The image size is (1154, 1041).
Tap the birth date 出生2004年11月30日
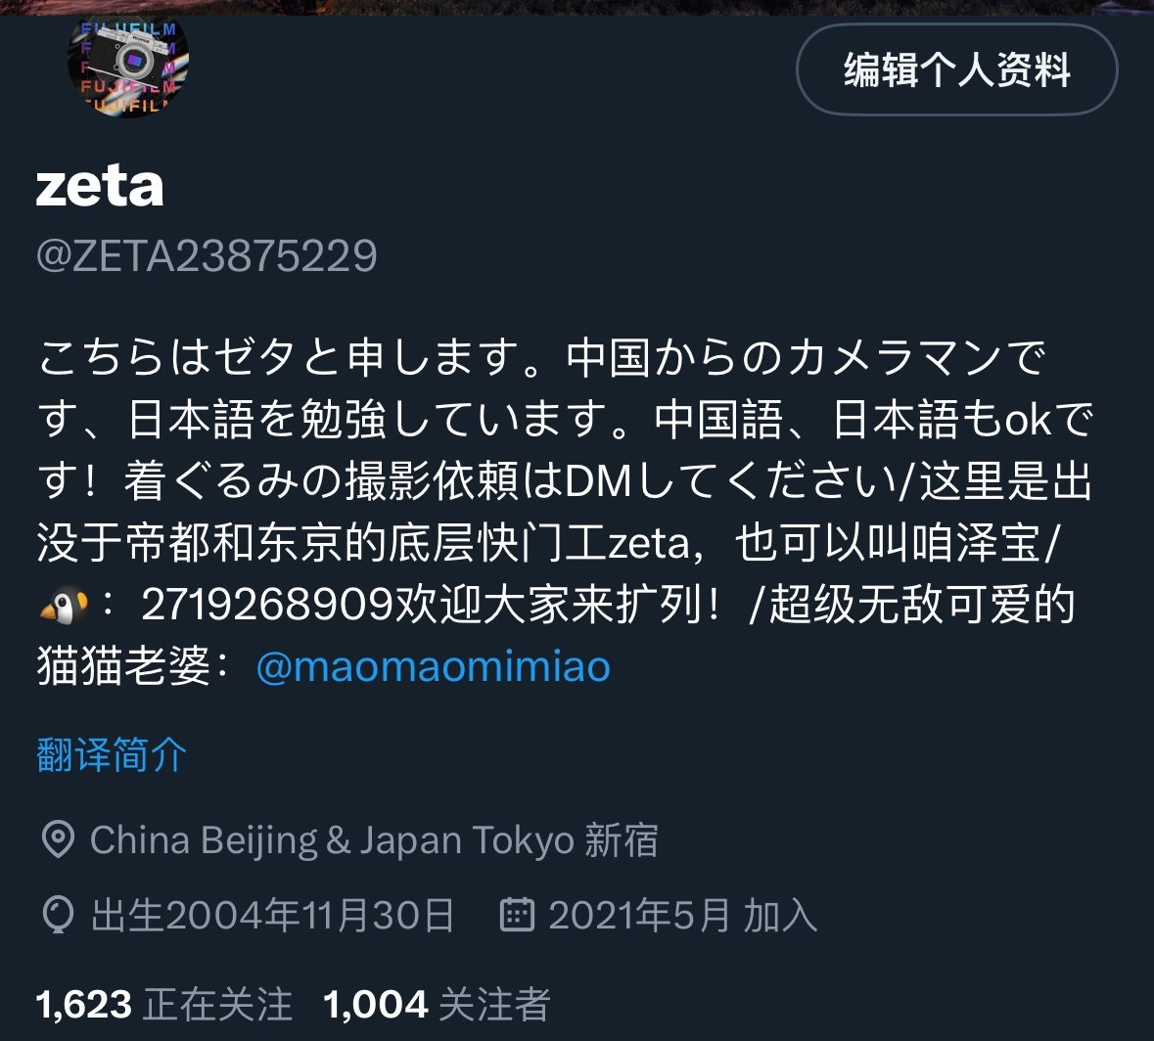click(273, 915)
